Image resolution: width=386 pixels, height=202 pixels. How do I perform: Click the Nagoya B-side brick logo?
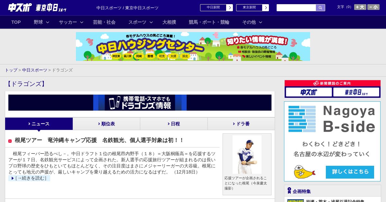pos(302,119)
